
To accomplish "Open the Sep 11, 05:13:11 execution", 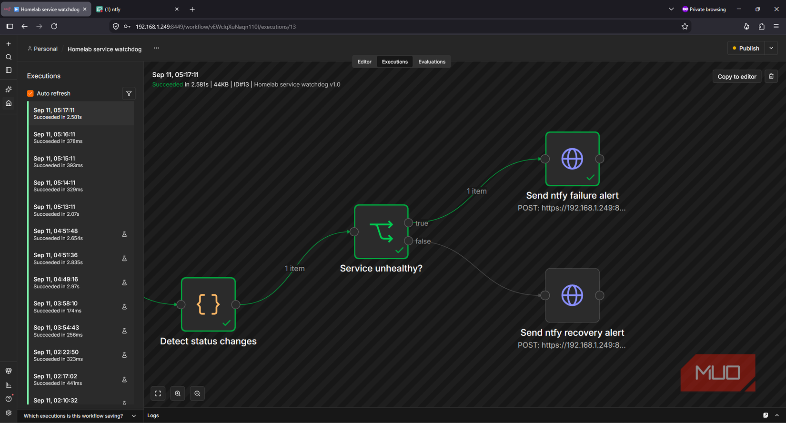I will click(x=81, y=210).
